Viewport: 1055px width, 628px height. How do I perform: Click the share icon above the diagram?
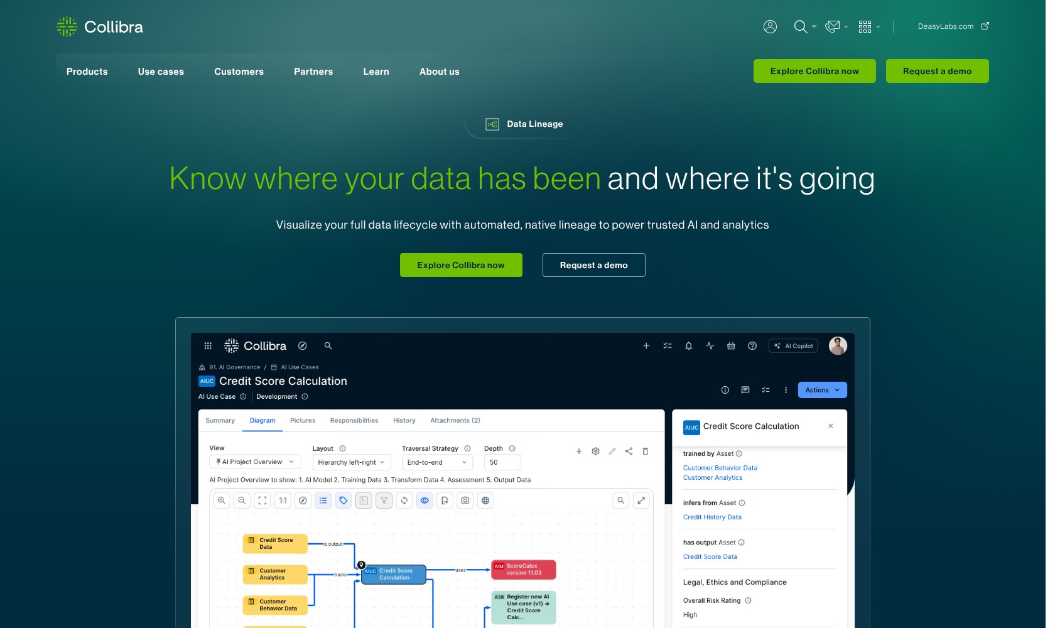tap(629, 451)
